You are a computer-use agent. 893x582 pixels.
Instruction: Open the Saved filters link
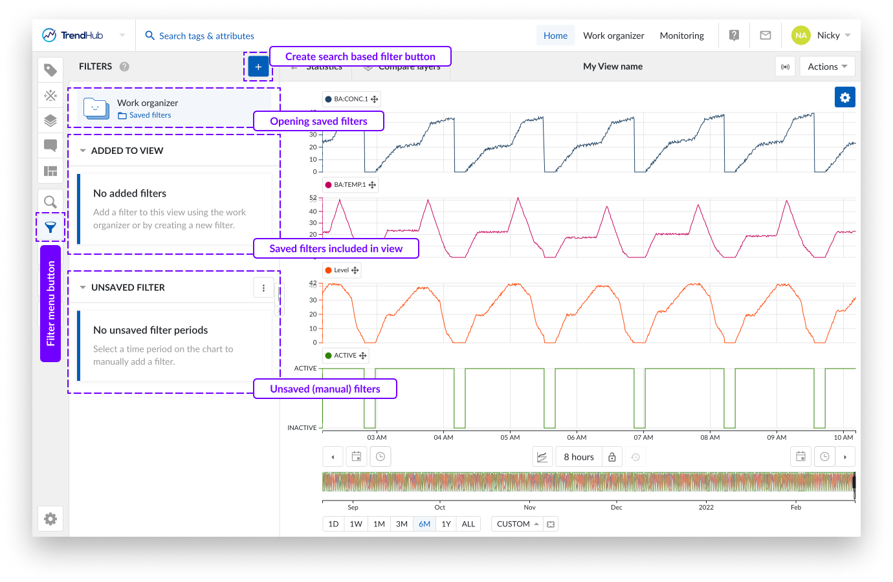[x=150, y=115]
